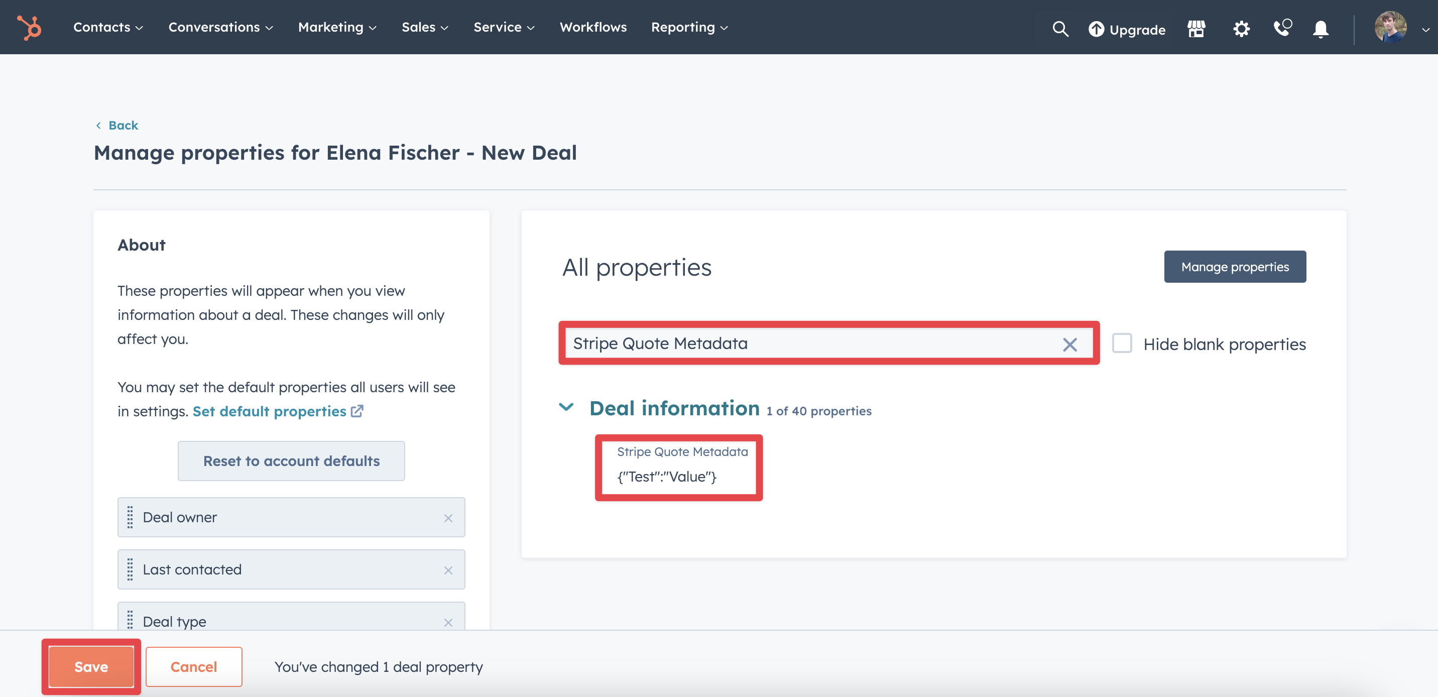Click the Back link
Image resolution: width=1438 pixels, height=697 pixels.
pyautogui.click(x=123, y=125)
